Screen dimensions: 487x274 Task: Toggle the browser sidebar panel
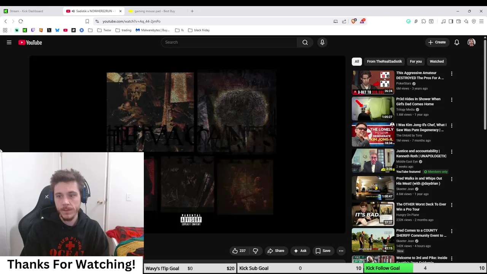pos(451,21)
